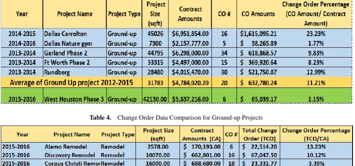Select change order percentage '8.23%'

point(316,62)
